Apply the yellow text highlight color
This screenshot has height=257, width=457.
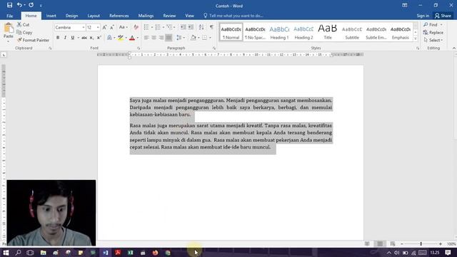[121, 38]
